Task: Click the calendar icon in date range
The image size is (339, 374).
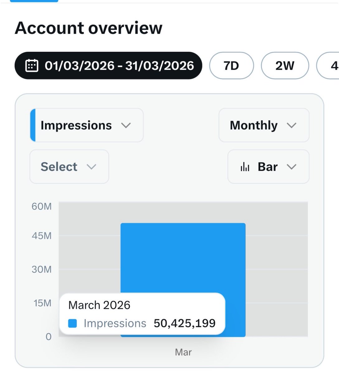Action: click(x=31, y=66)
